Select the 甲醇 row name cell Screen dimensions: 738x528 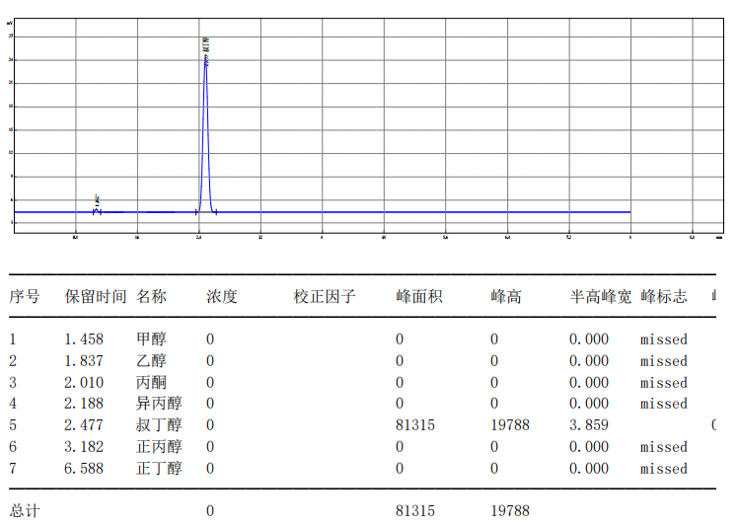click(x=151, y=339)
